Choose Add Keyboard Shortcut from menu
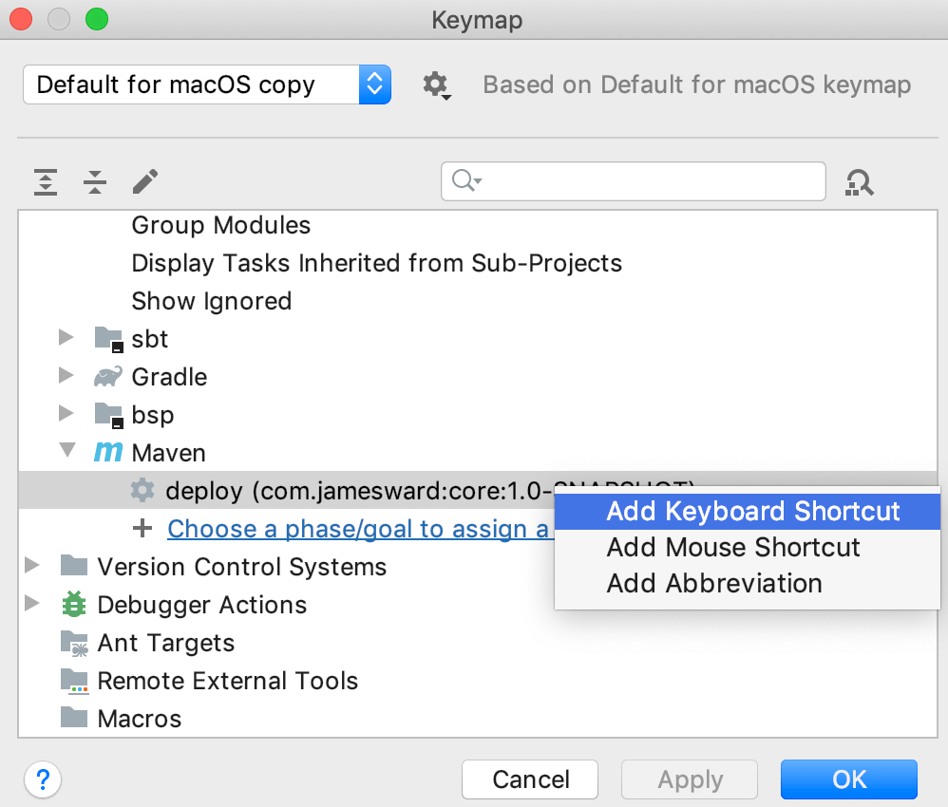 click(x=752, y=511)
